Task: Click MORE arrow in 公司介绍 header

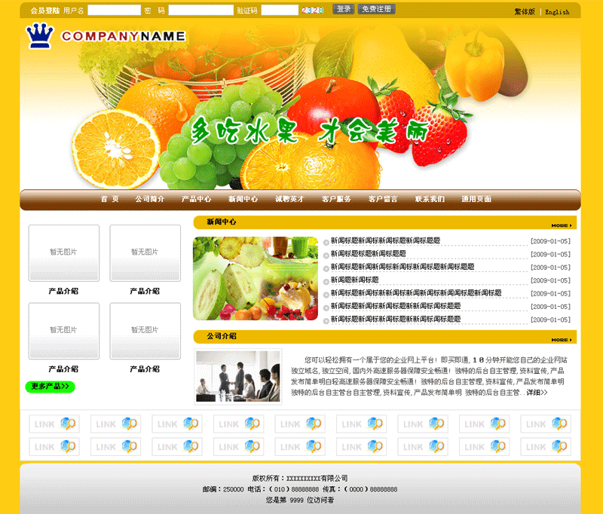Action: (561, 340)
